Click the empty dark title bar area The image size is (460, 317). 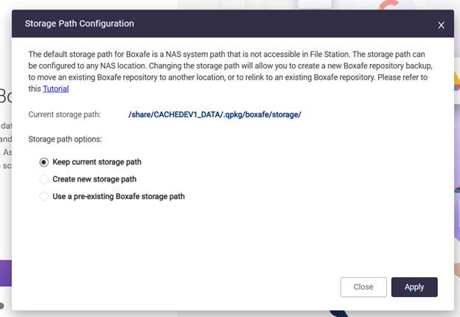pos(280,24)
